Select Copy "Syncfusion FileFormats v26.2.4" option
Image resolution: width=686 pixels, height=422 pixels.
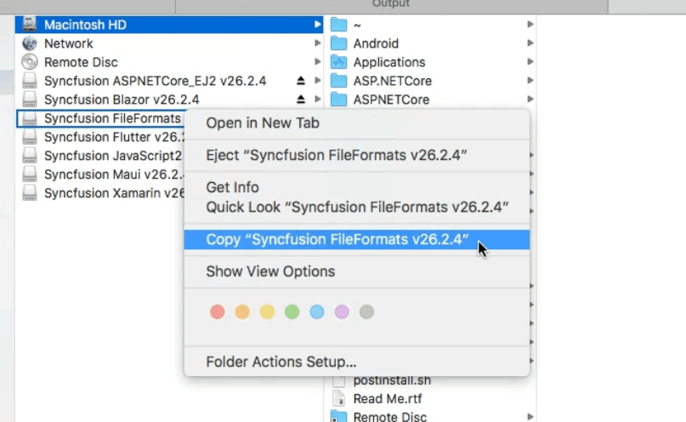pos(337,239)
